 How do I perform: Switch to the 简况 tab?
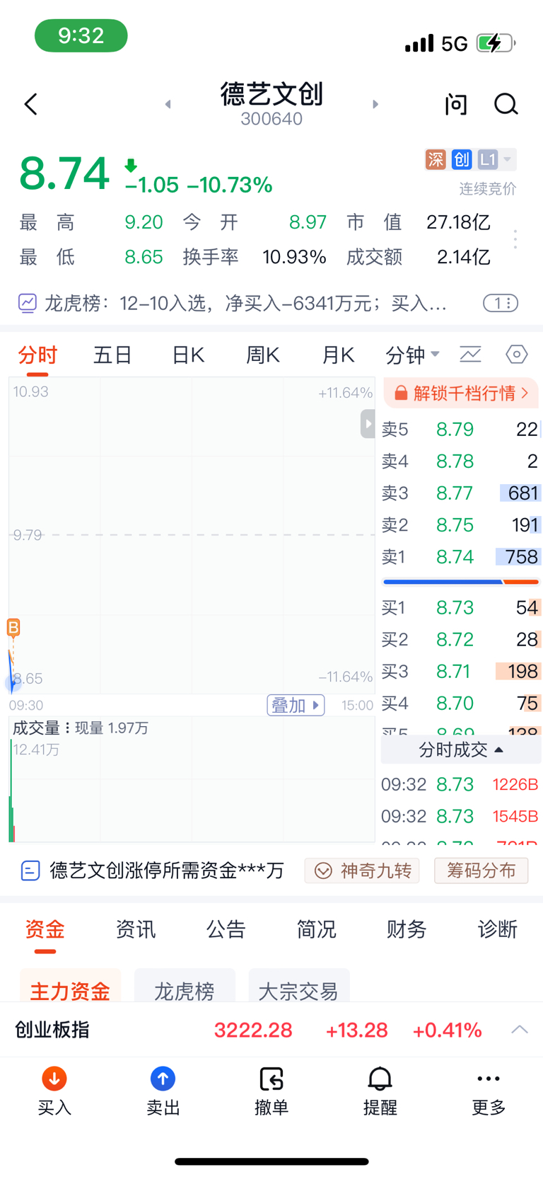click(x=316, y=929)
